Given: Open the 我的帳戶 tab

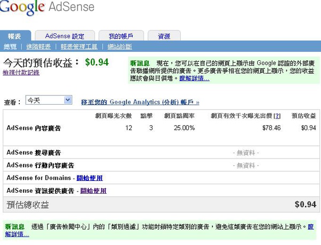Looking at the screenshot, I should coord(121,36).
